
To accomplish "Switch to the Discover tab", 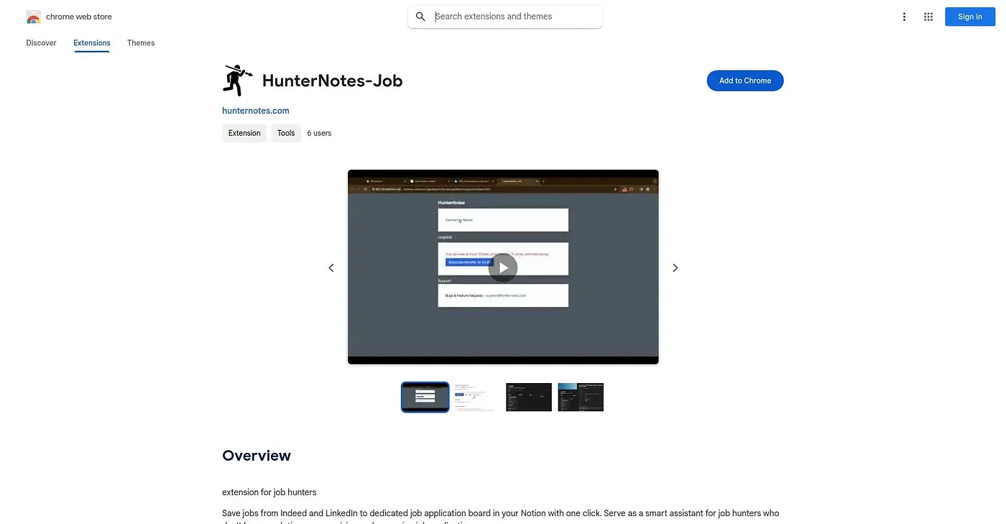I will 41,43.
